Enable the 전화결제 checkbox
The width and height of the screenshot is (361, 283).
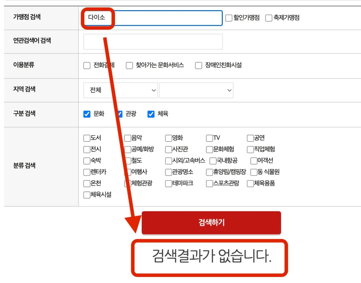(87, 65)
